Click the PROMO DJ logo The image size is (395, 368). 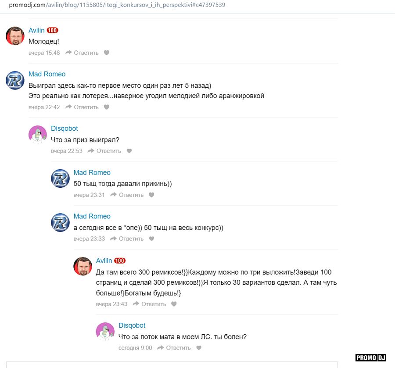pos(370,357)
